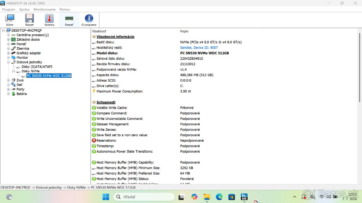Click the status bar path text
The image size is (362, 203).
pyautogui.click(x=68, y=187)
